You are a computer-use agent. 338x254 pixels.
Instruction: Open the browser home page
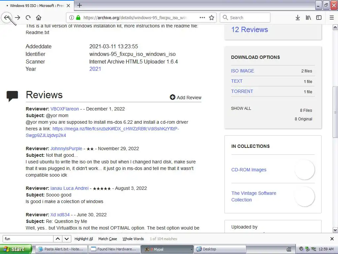pos(39,18)
